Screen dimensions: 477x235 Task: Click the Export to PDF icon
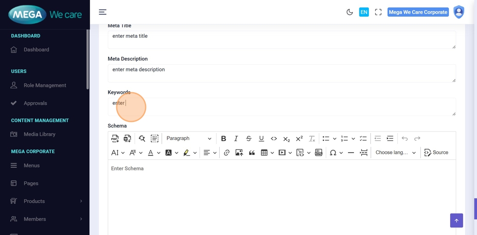[115, 139]
